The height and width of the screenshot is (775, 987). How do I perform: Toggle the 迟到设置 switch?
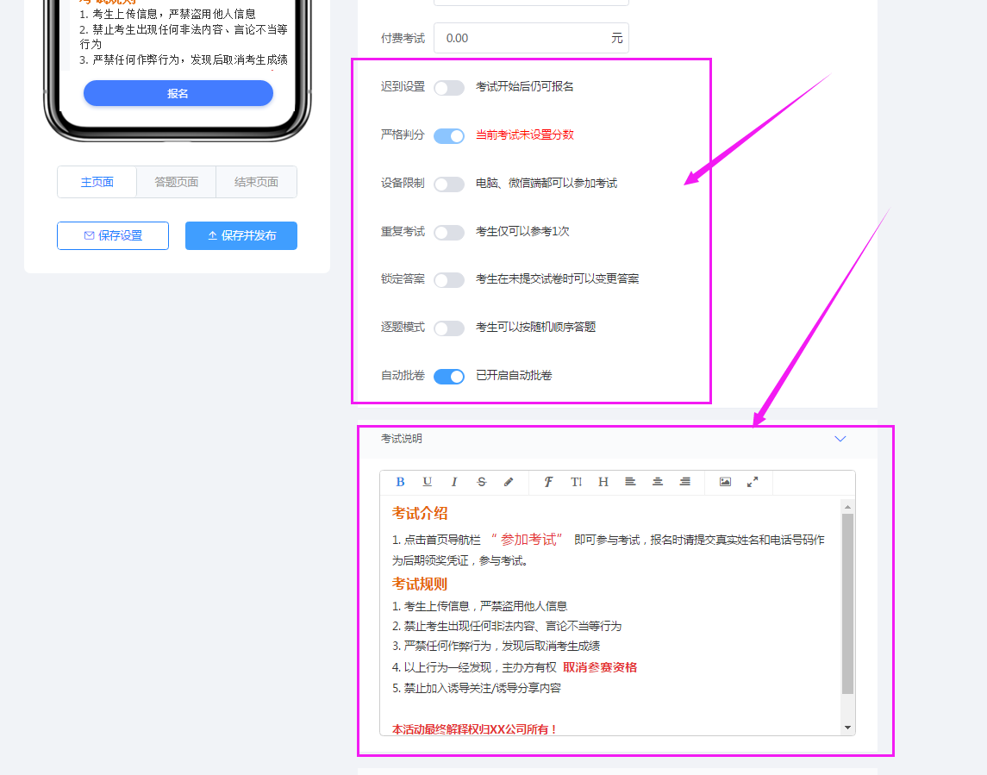point(449,88)
